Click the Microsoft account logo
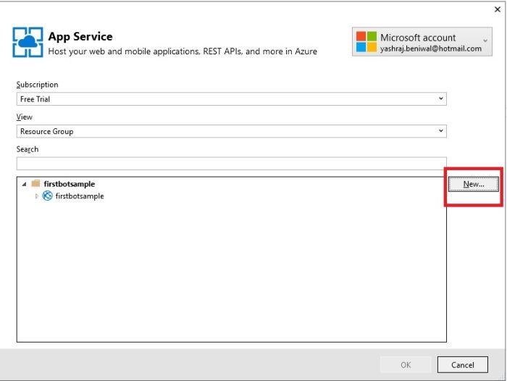The image size is (507, 381). point(367,42)
